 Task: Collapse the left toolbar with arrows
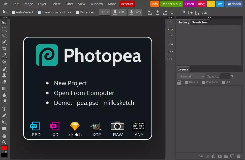tap(5, 18)
